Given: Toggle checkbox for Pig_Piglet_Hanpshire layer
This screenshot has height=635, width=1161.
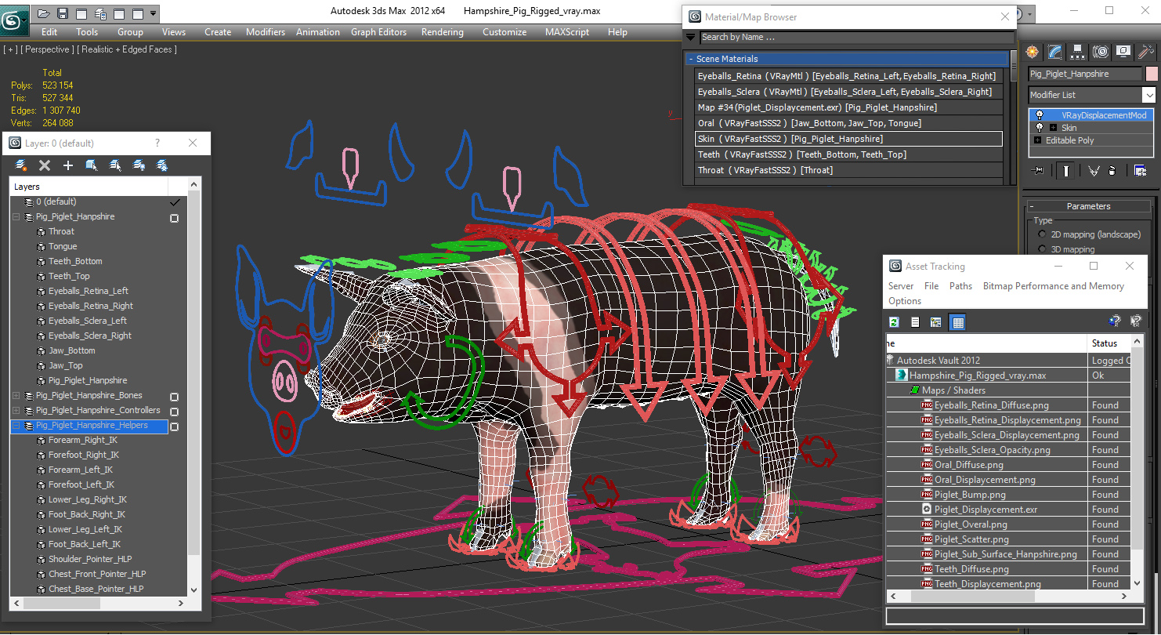Looking at the screenshot, I should (x=174, y=218).
